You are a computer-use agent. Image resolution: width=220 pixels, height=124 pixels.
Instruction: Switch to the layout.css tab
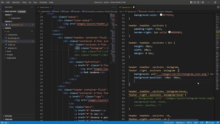127,7
